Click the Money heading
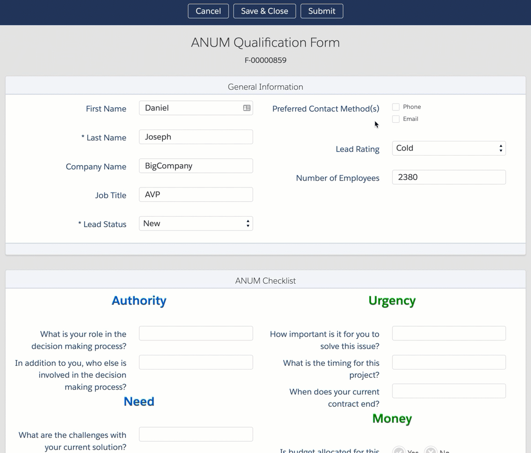The width and height of the screenshot is (531, 453). click(392, 418)
